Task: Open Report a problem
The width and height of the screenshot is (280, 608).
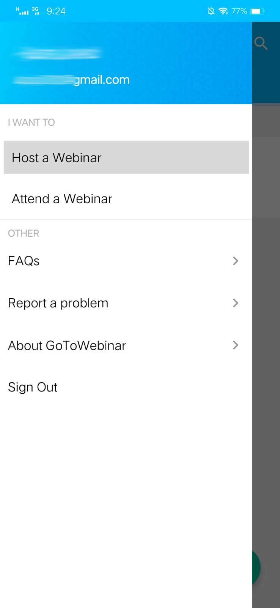Action: (x=58, y=303)
